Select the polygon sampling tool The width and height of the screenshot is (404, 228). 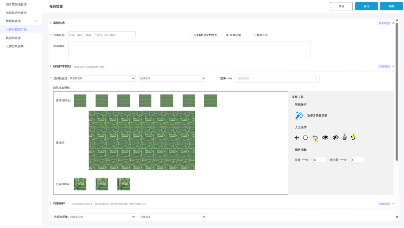click(x=306, y=138)
